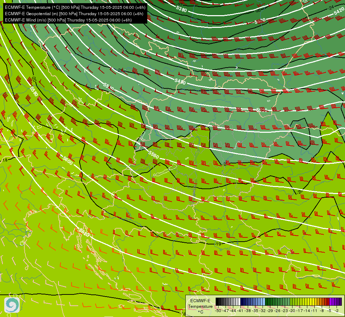Click the -50 legend tick label
Screen dimensions: 345x317
218,311
